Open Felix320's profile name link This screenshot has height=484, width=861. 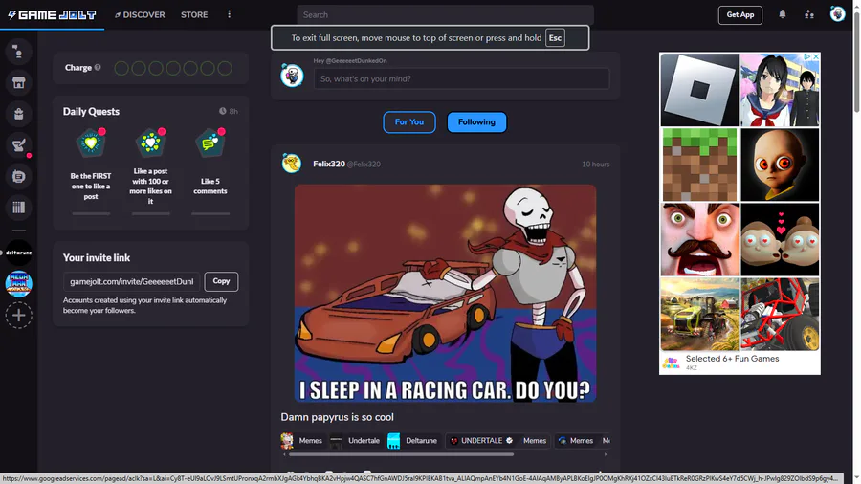tap(329, 164)
